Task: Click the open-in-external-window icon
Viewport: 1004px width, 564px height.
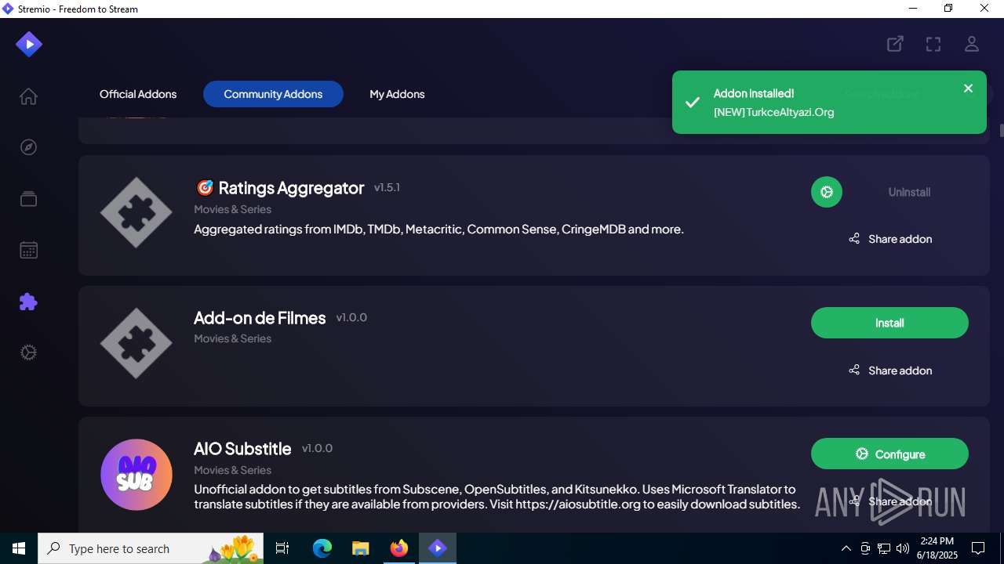Action: click(895, 44)
